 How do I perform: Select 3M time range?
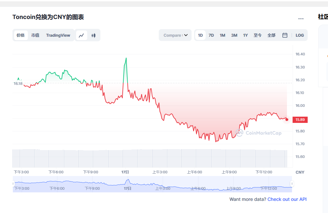(234, 35)
